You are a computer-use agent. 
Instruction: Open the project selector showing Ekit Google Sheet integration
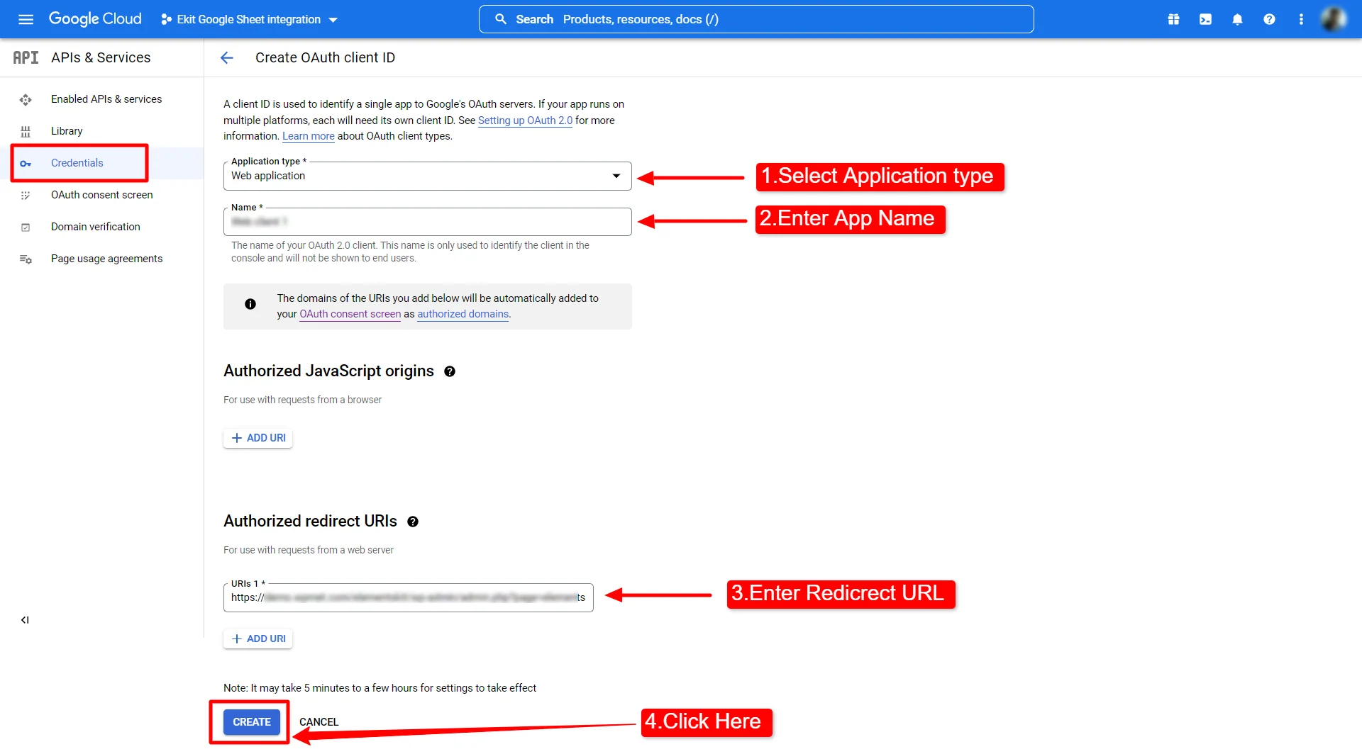coord(248,19)
